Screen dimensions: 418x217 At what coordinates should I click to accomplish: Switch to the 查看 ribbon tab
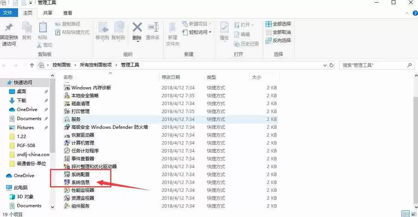67,12
